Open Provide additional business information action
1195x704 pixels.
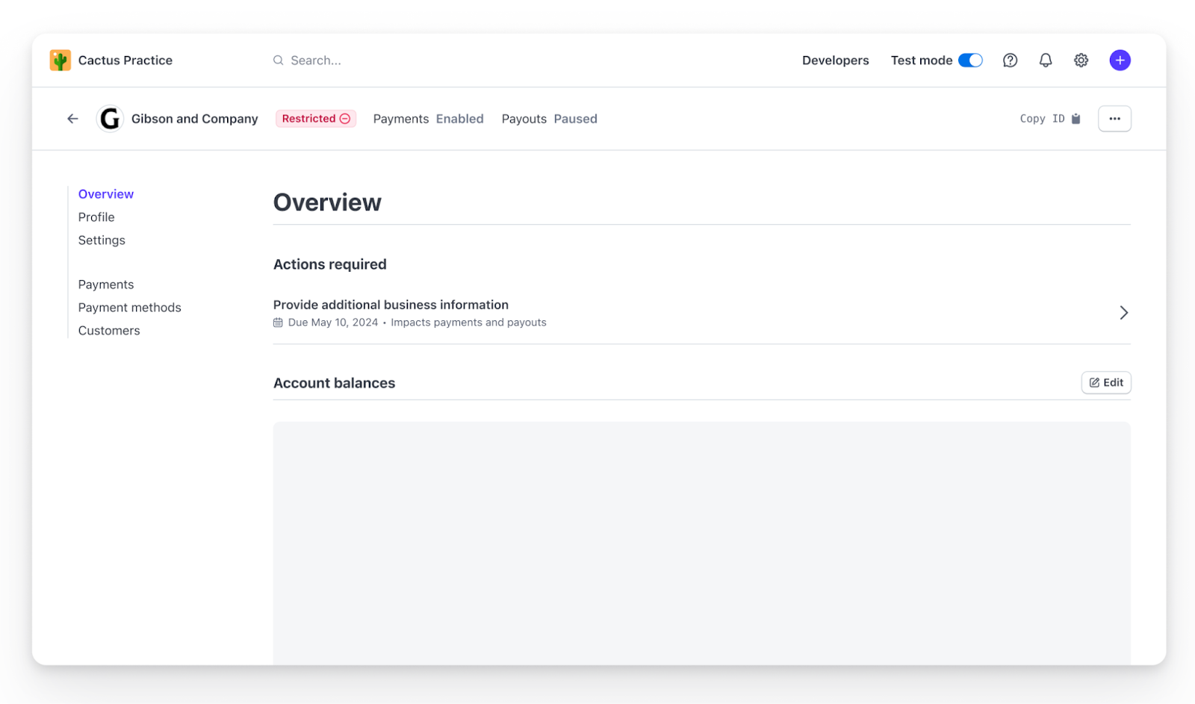(x=701, y=313)
